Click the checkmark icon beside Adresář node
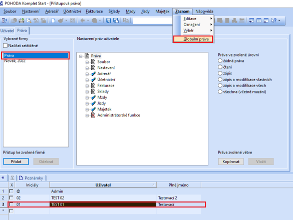Viewport: 293px width, 220px height. pos(93,73)
